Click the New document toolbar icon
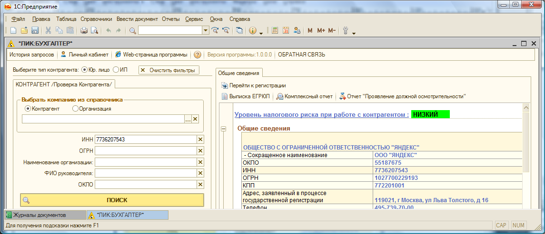Image resolution: width=545 pixels, height=234 pixels. coord(13,30)
